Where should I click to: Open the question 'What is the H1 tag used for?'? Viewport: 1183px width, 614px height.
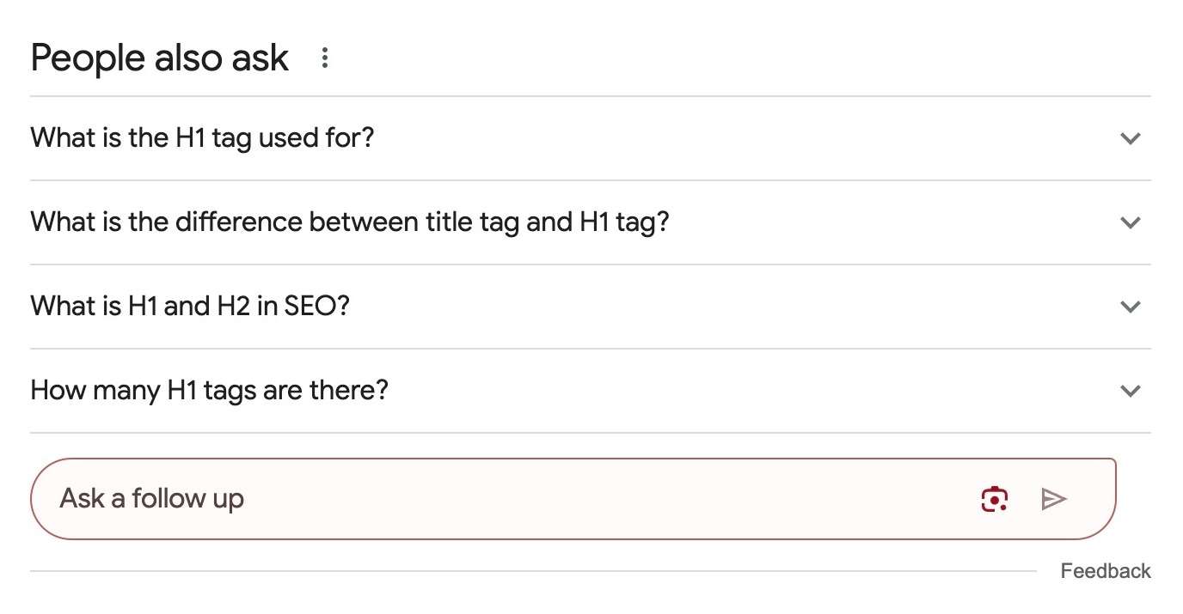click(x=591, y=138)
